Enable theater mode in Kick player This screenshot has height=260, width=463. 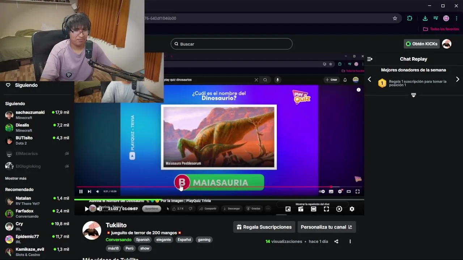tap(313, 209)
